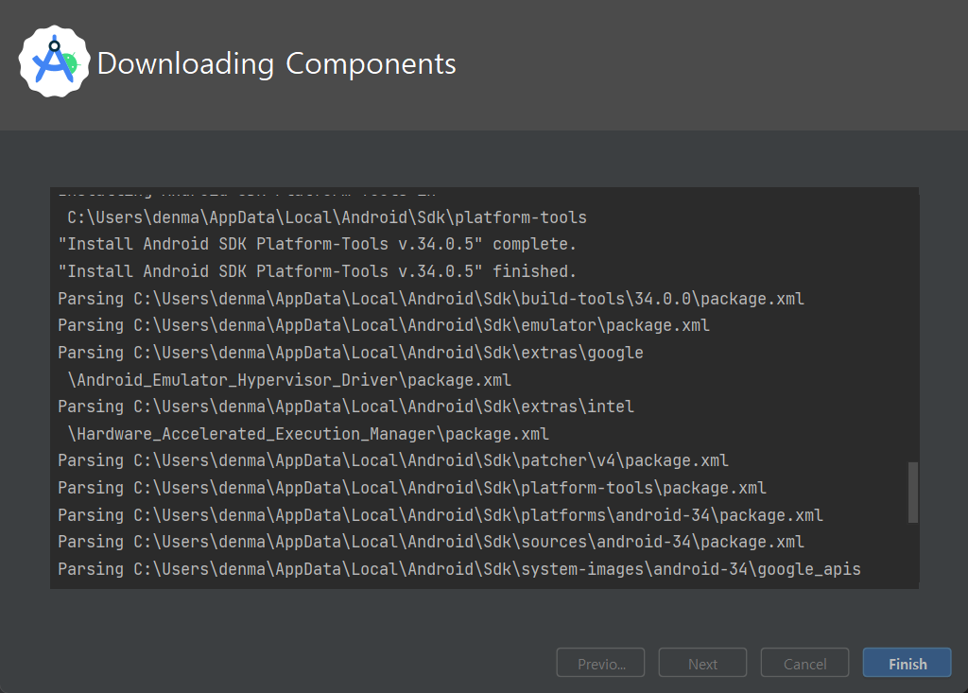Click the Downloading Components heading text
Image resolution: width=968 pixels, height=693 pixels.
tap(277, 63)
